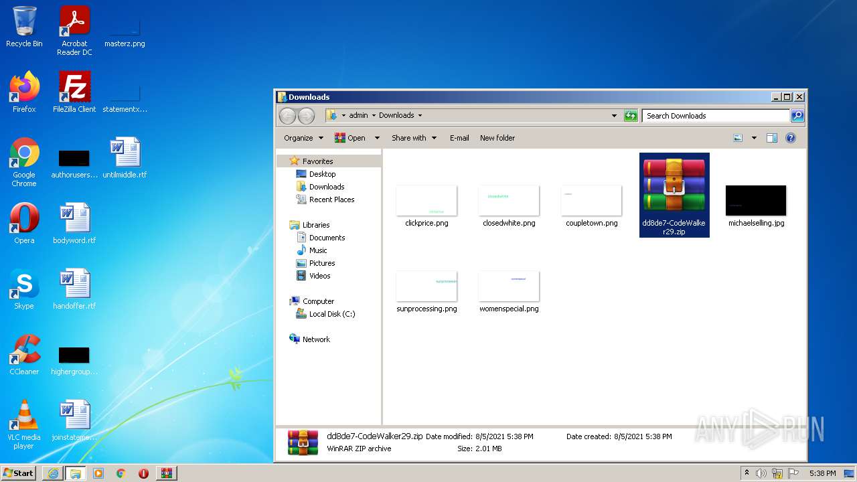Launch Acrobat Reader DC shortcut
This screenshot has width=857, height=482.
coord(74,30)
